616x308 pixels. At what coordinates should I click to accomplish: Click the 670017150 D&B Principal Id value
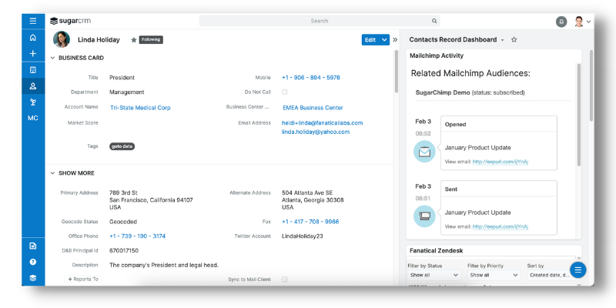tap(124, 251)
